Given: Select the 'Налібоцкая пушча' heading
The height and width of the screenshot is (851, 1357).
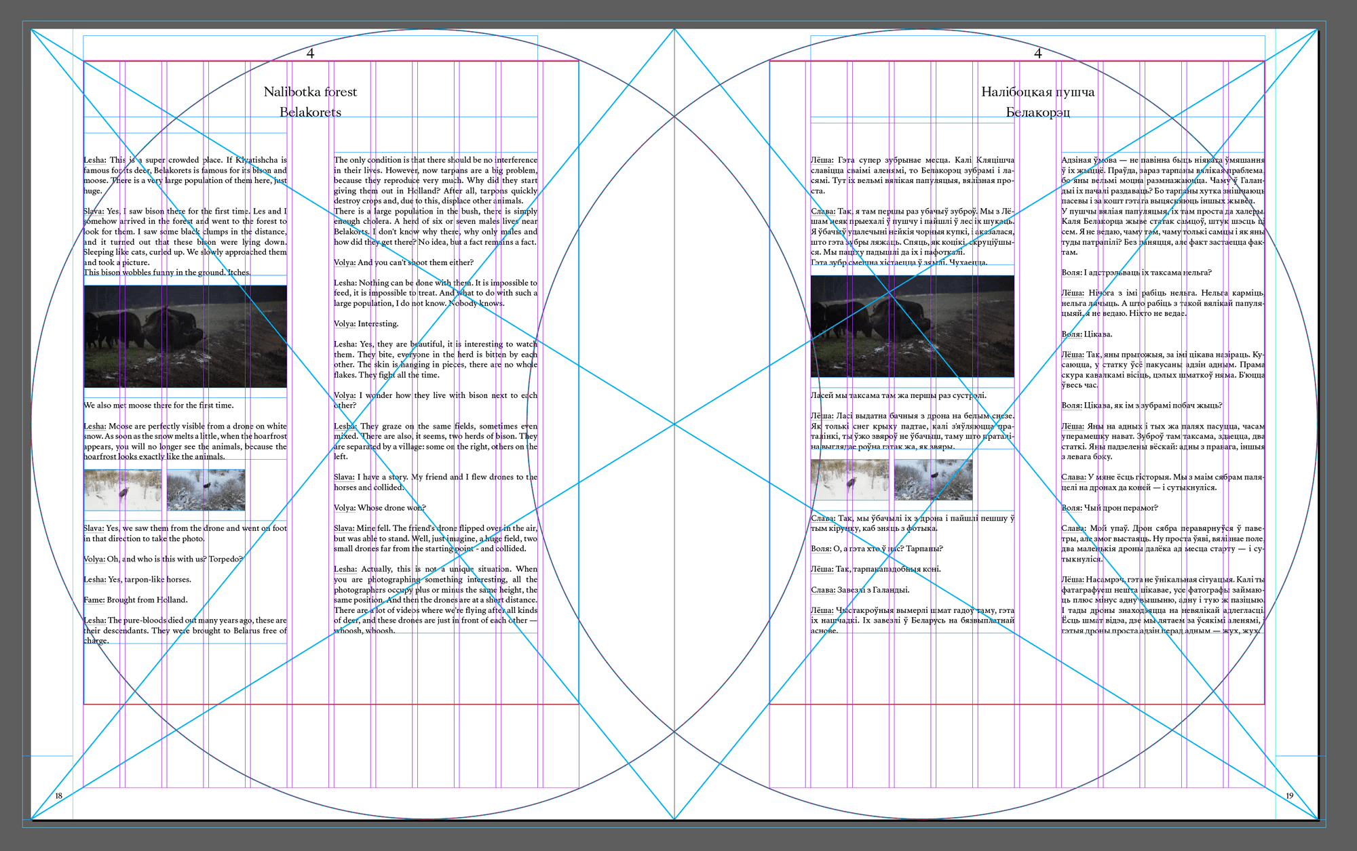Looking at the screenshot, I should tap(1037, 92).
